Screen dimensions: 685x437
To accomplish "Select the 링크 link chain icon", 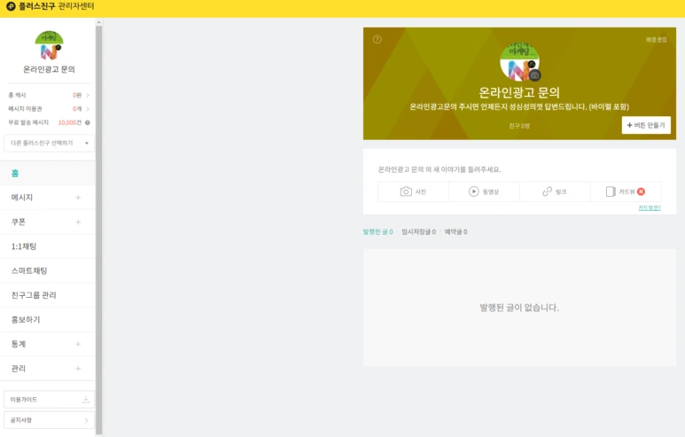I will [x=547, y=191].
